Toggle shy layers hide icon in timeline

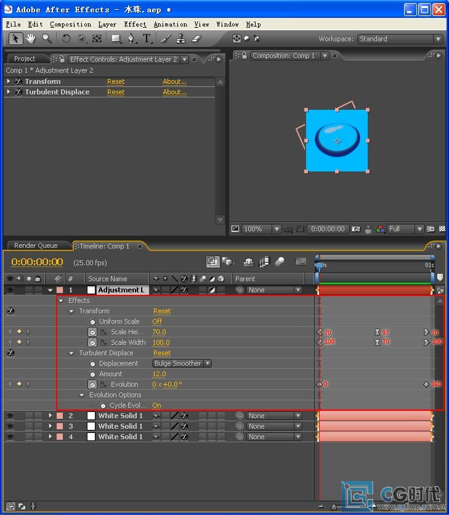[249, 262]
